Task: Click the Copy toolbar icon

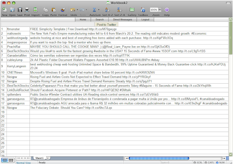Action: (x=46, y=10)
